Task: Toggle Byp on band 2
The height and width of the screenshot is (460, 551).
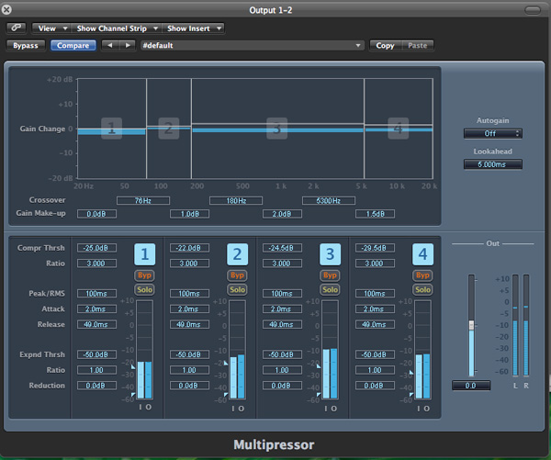Action: [238, 275]
